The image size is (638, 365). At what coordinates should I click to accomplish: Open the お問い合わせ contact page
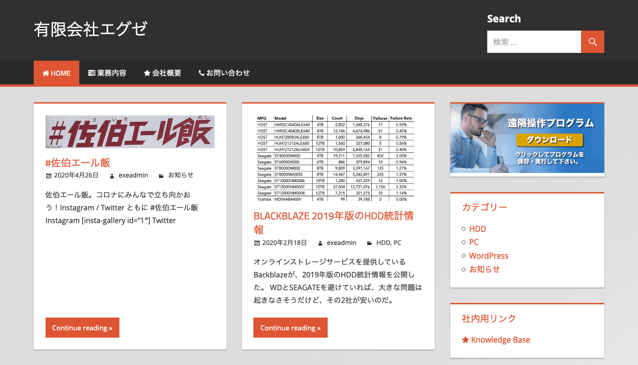224,73
